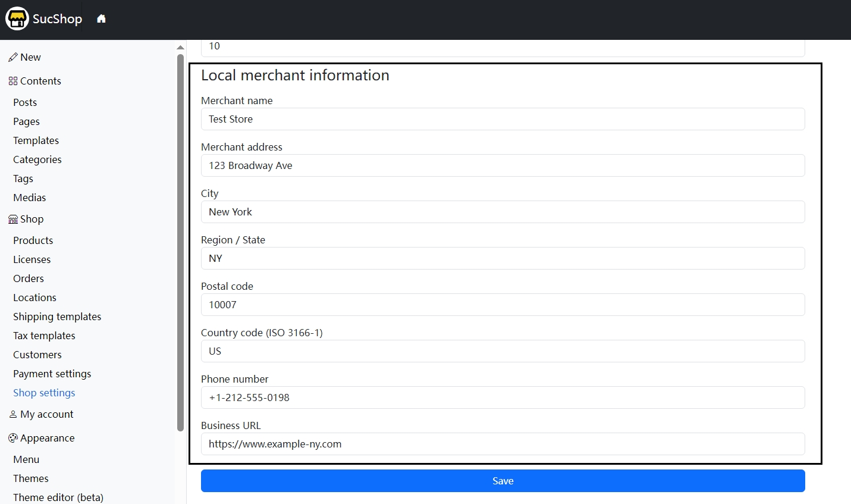Image resolution: width=851 pixels, height=504 pixels.
Task: Click into the Postal code field
Action: [503, 305]
